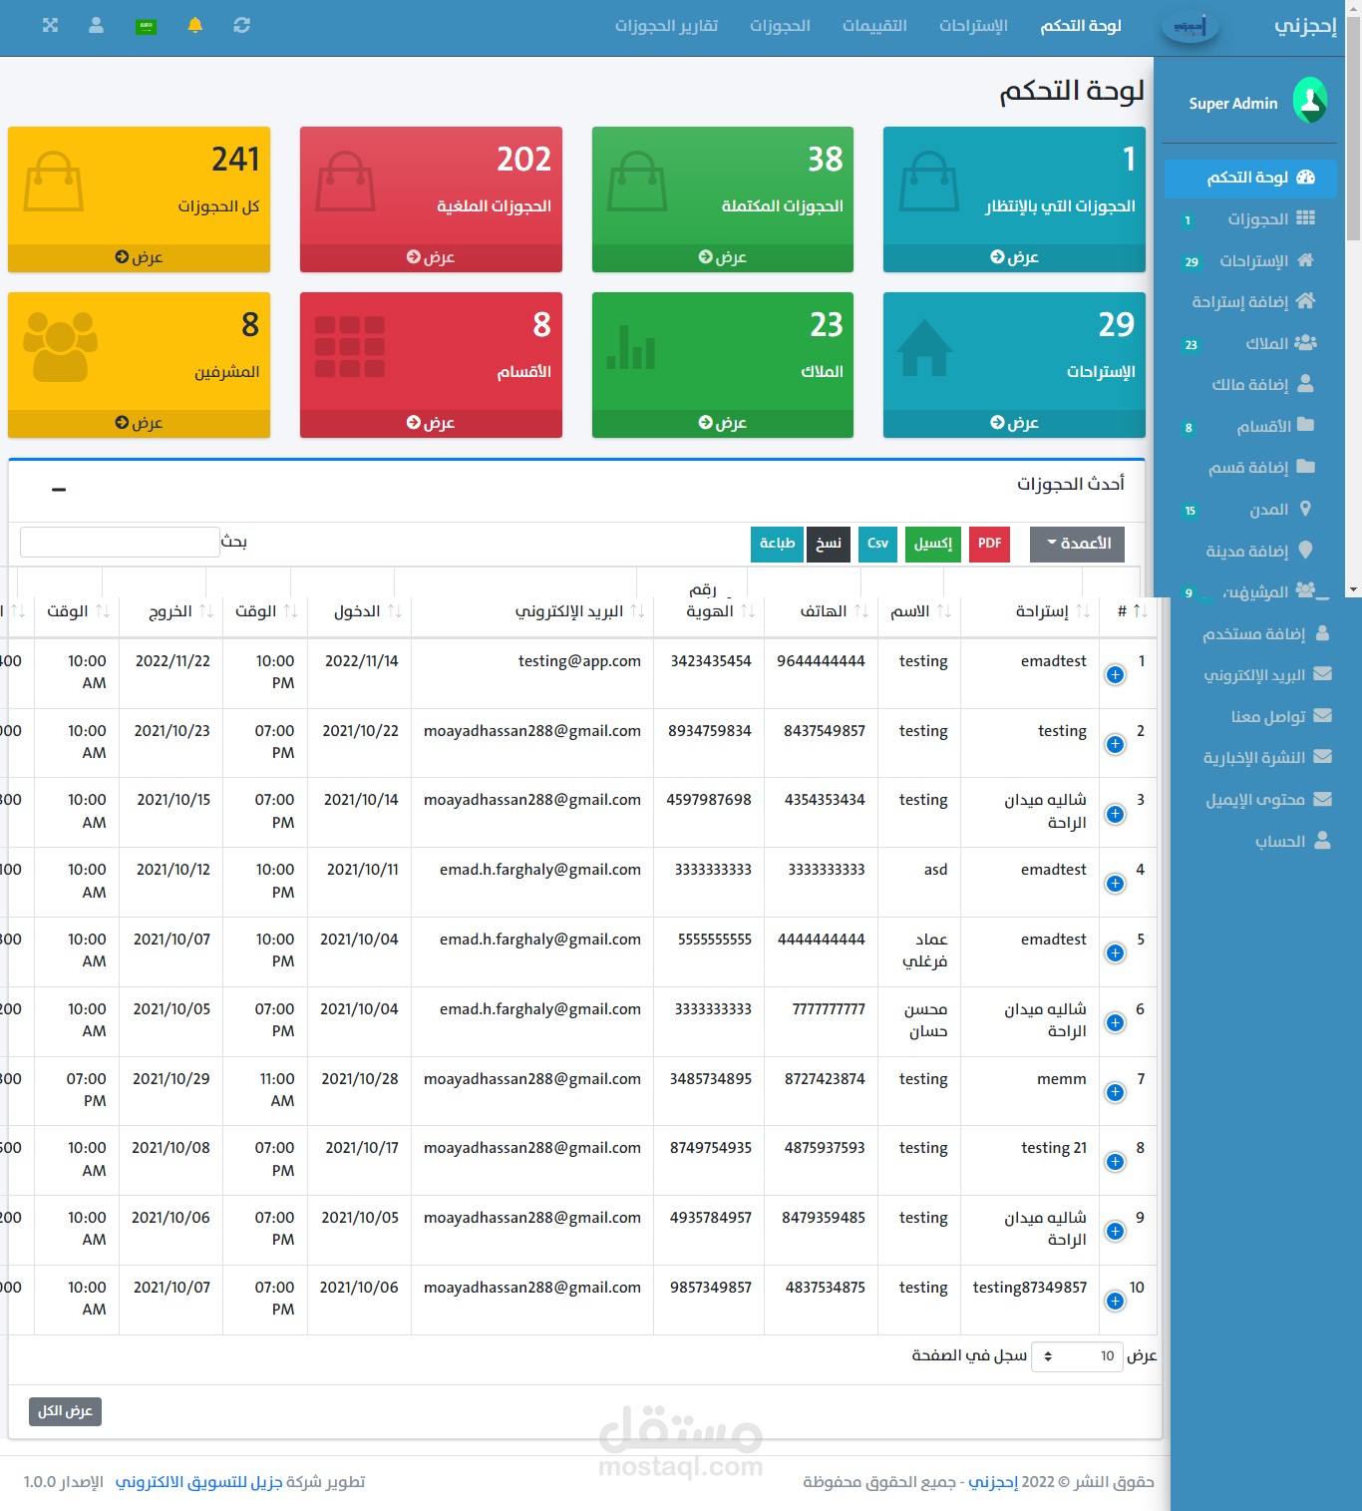Open التقييمات in top navbar

(874, 26)
